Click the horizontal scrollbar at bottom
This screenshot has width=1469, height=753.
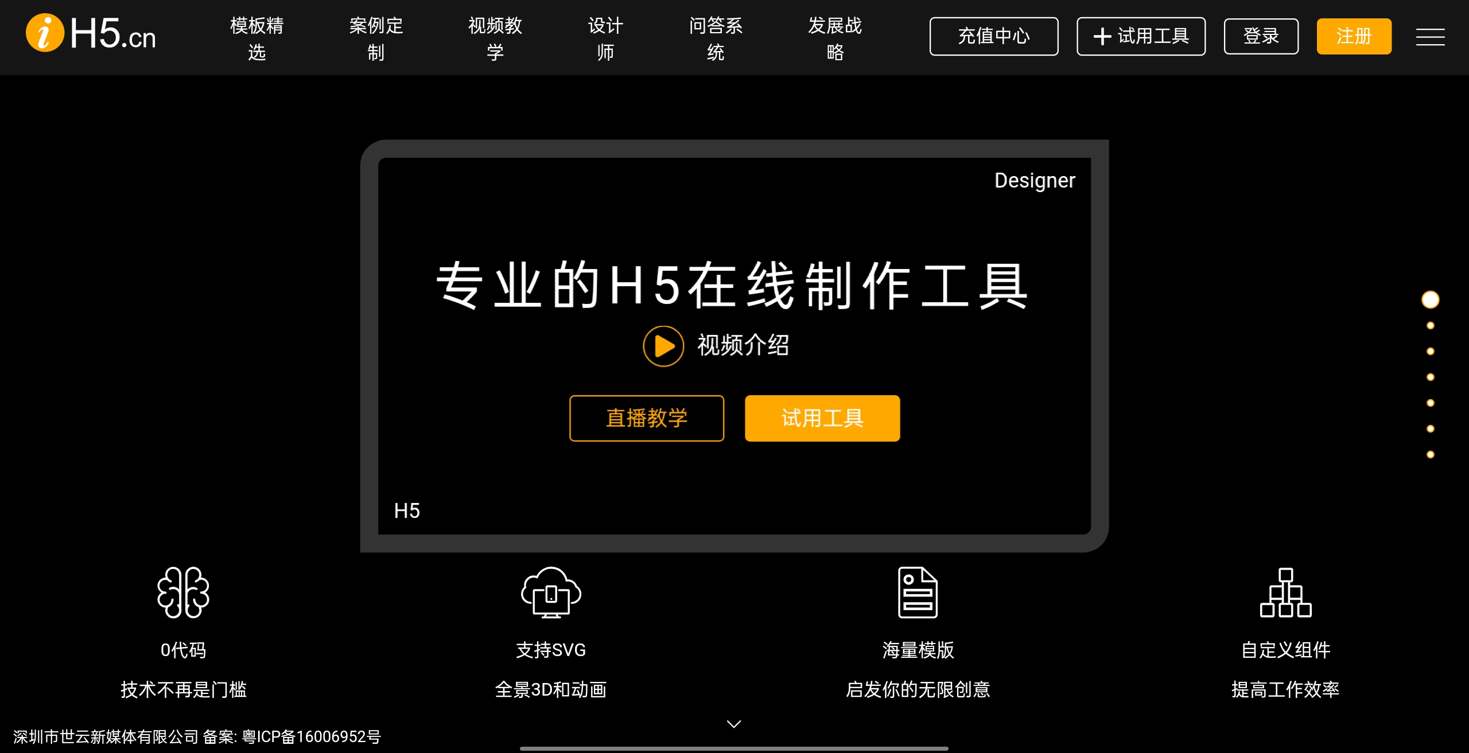click(x=734, y=748)
